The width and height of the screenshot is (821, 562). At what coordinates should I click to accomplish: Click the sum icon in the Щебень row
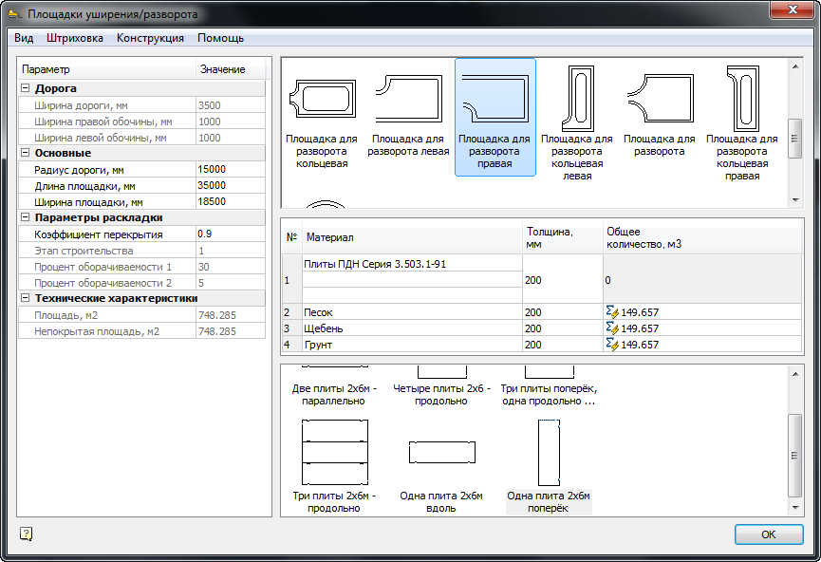[x=612, y=328]
